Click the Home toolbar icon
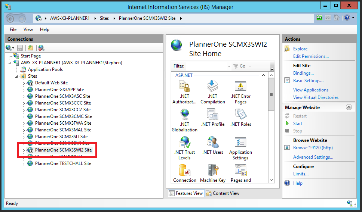 (336, 18)
